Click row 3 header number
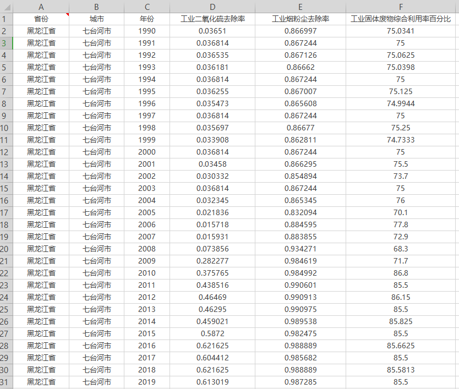 (6, 43)
